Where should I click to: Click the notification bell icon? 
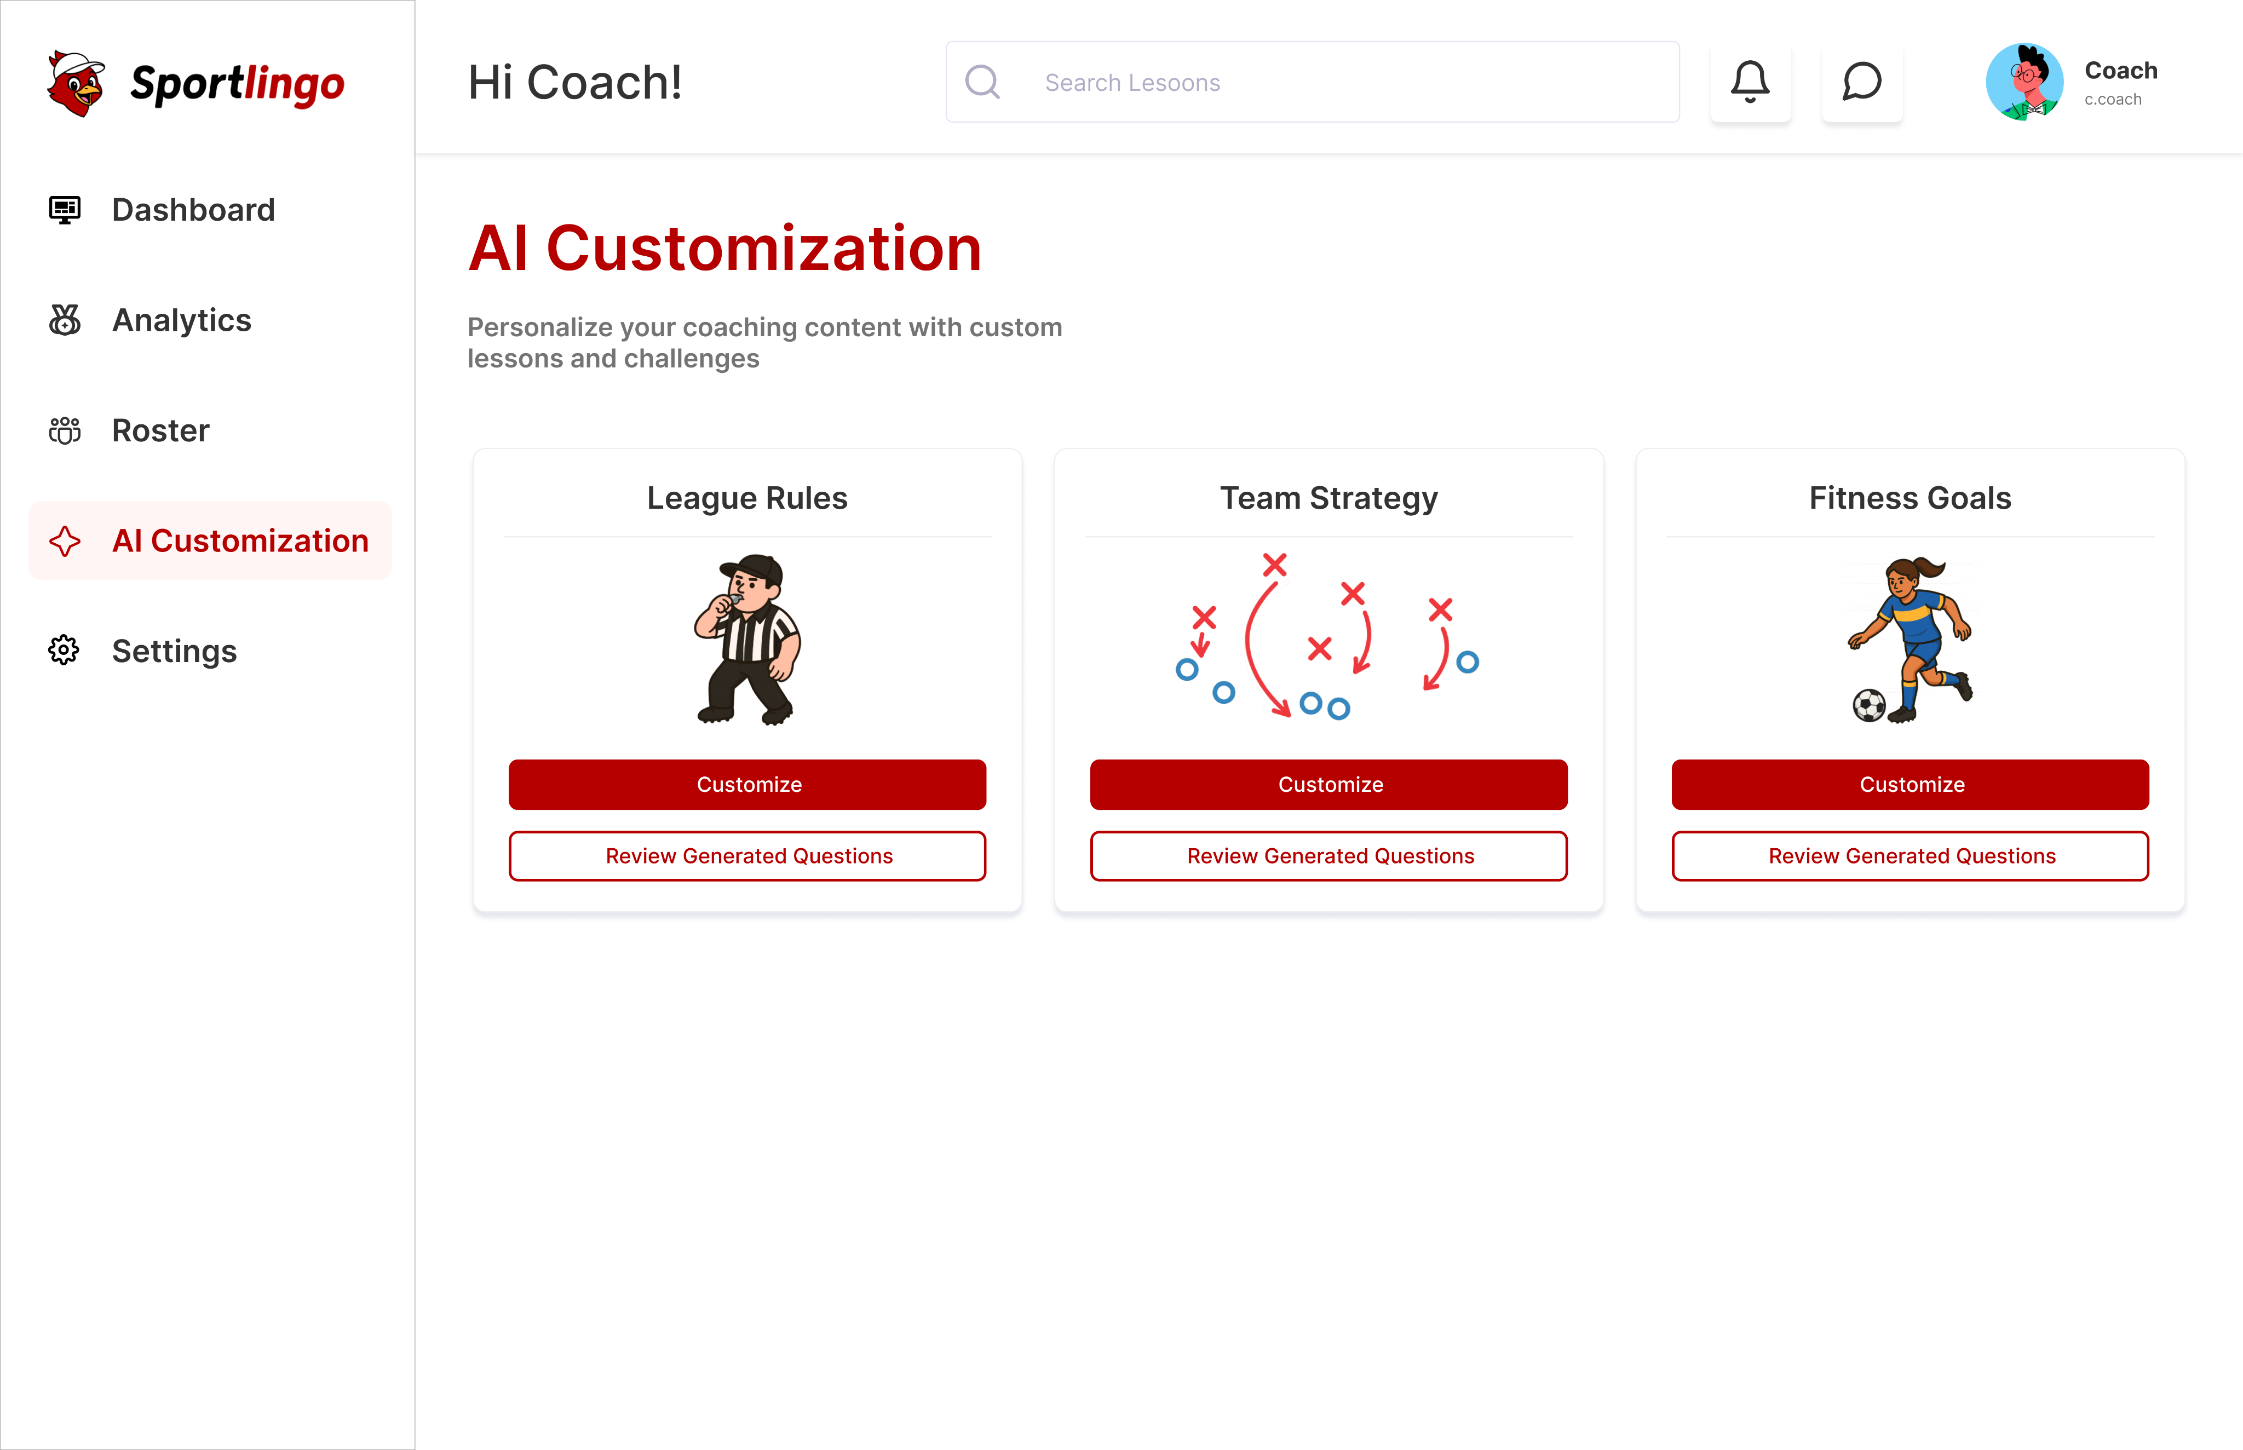pyautogui.click(x=1750, y=82)
